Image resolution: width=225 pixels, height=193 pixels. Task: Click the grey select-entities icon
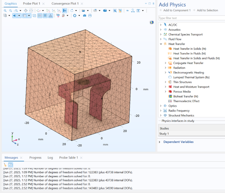pos(95,11)
